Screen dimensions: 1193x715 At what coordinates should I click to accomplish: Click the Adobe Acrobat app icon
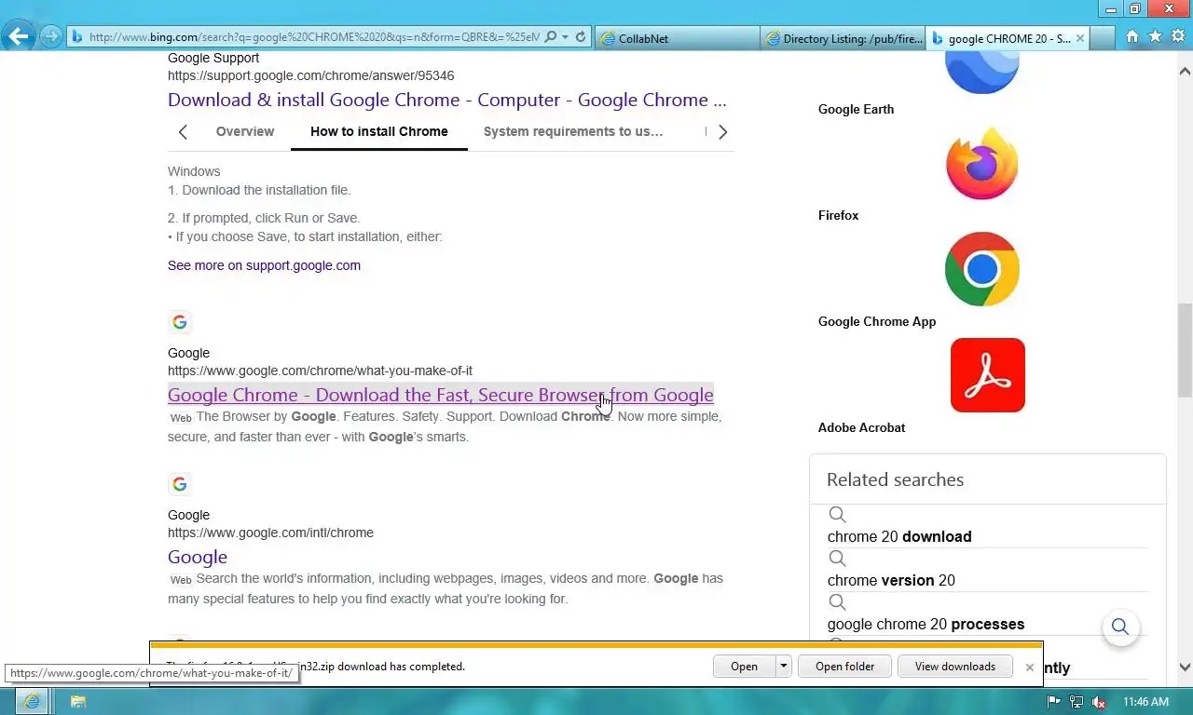point(988,375)
